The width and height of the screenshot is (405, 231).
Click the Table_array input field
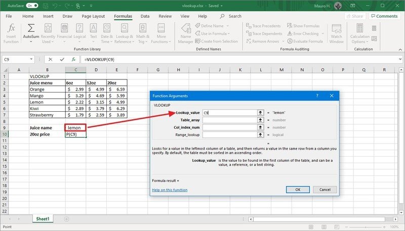tap(230, 120)
